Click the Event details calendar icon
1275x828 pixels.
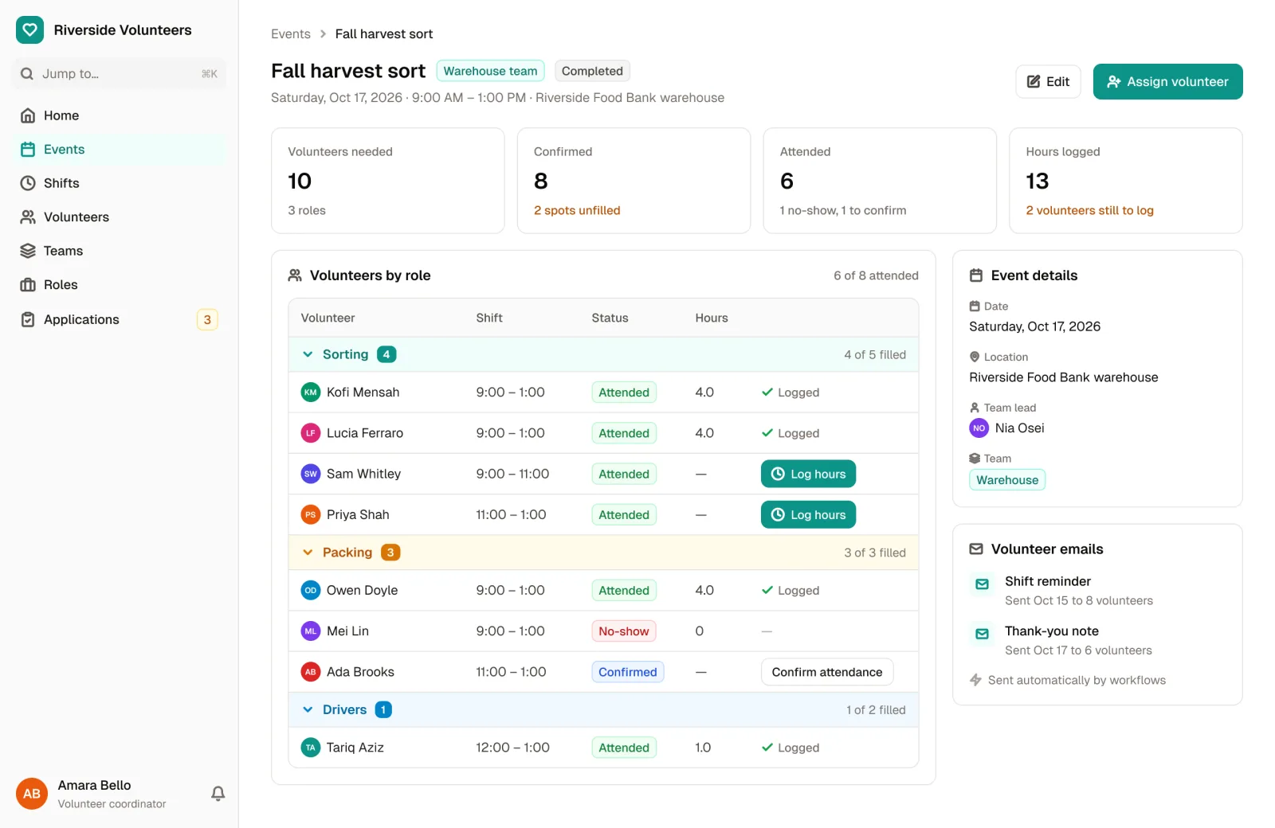click(x=976, y=275)
